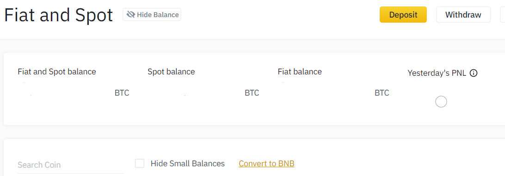Enable the Hide Small Balances checkbox
505x176 pixels.
point(140,164)
